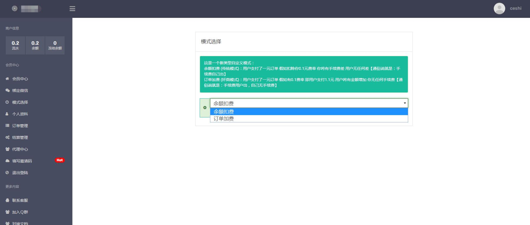Open 填写邀请码 menu item
The height and width of the screenshot is (225, 530).
(x=22, y=161)
